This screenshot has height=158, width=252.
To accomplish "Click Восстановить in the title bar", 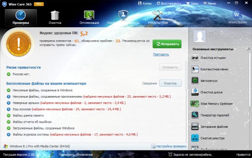I will pyautogui.click(x=169, y=3).
